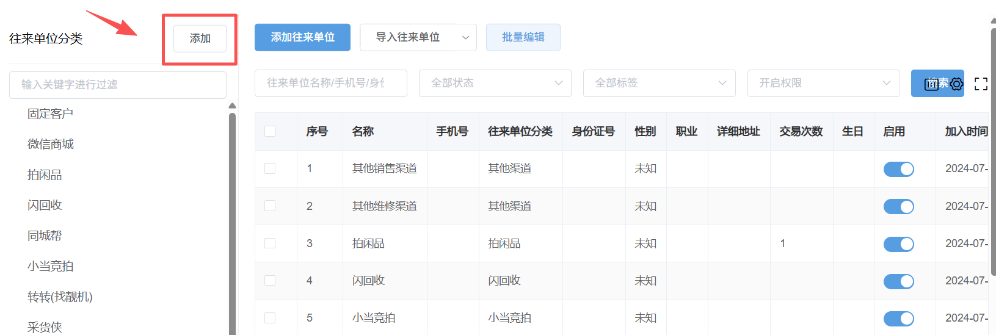Expand the 全部标签 filter dropdown
The height and width of the screenshot is (335, 996).
tap(659, 83)
